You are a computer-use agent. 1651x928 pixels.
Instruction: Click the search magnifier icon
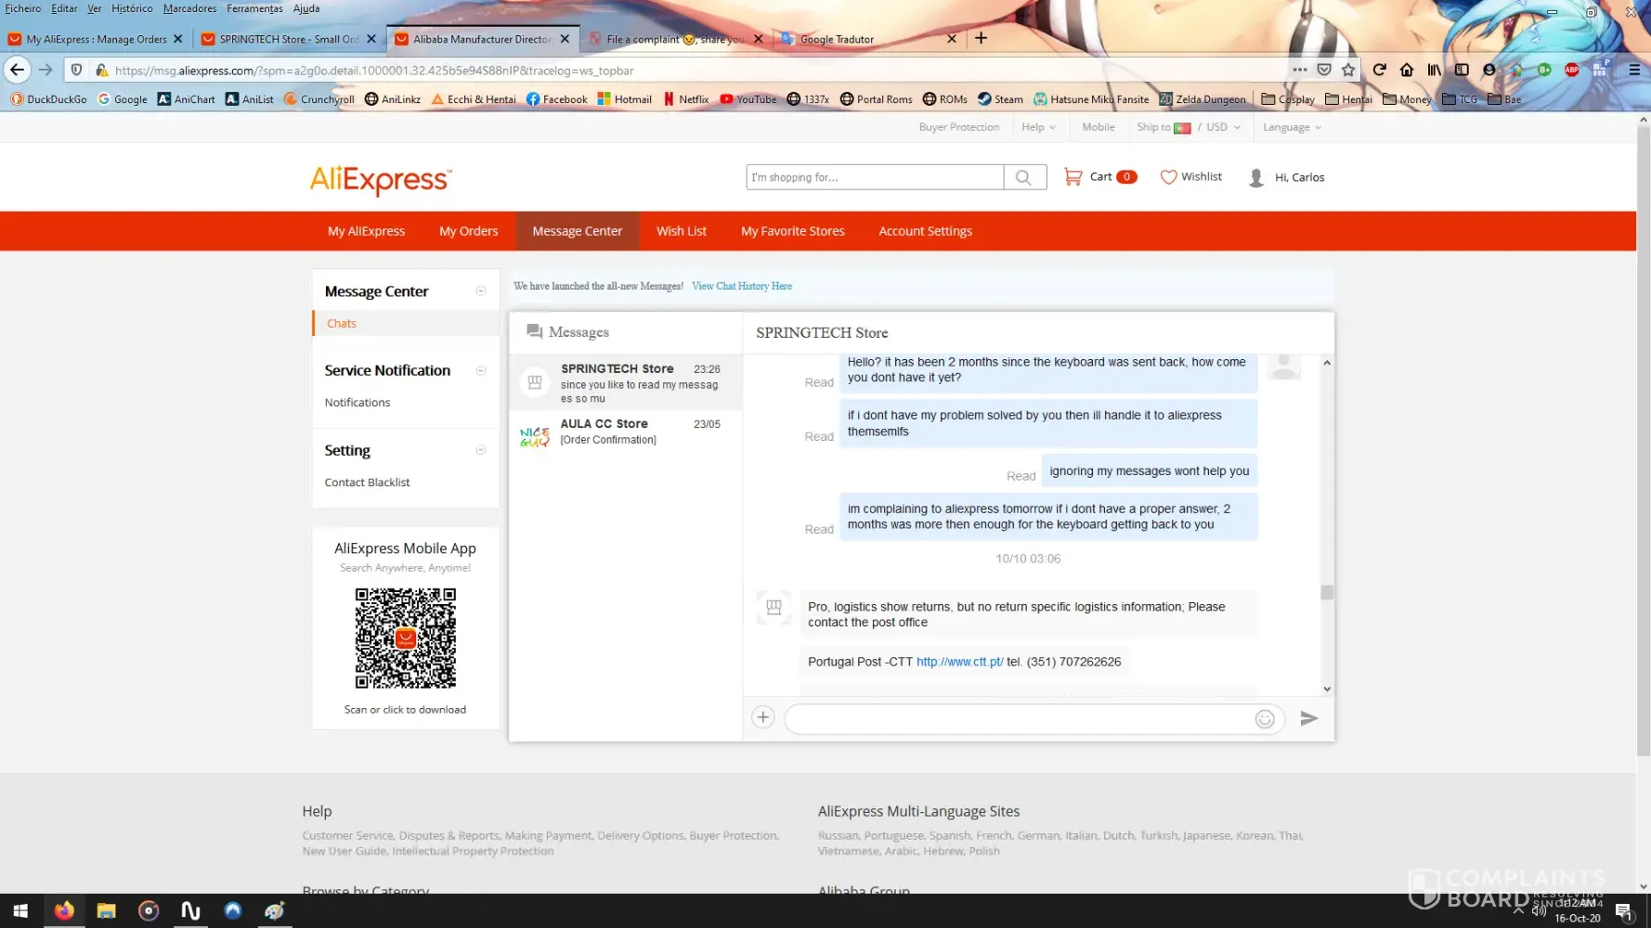click(1023, 177)
